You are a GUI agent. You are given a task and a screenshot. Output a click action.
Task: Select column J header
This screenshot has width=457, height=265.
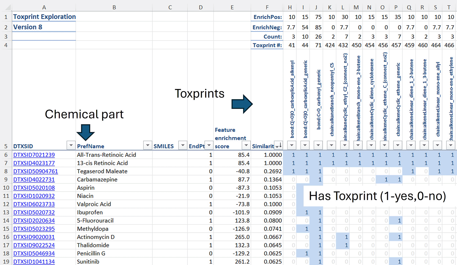tap(316, 7)
